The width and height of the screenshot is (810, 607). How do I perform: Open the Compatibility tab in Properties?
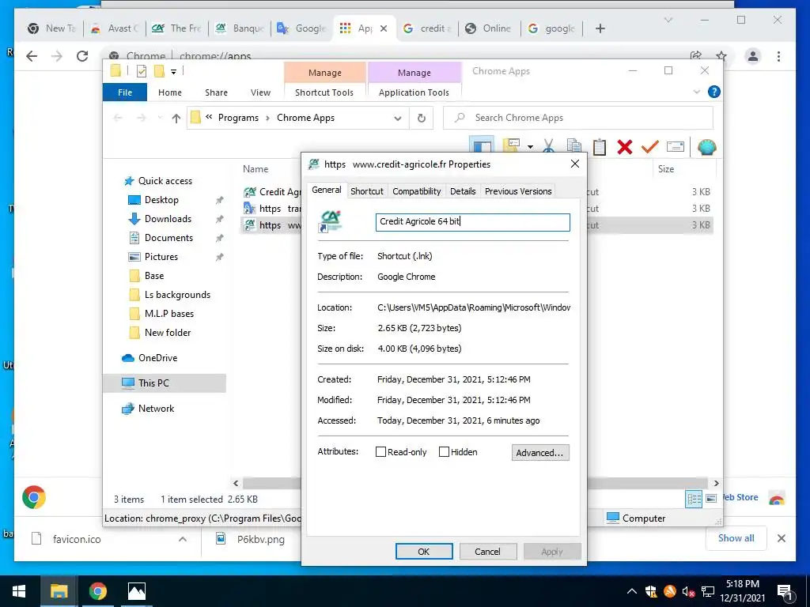(416, 191)
